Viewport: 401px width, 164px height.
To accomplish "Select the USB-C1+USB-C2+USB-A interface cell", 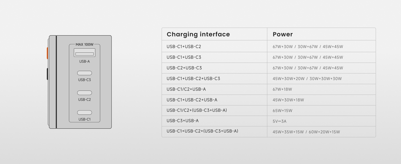I will point(192,100).
